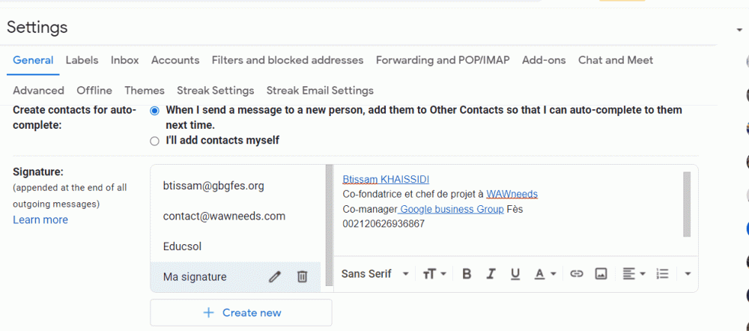749x331 pixels.
Task: Select auto-add to Other Contacts radio option
Action: (154, 110)
